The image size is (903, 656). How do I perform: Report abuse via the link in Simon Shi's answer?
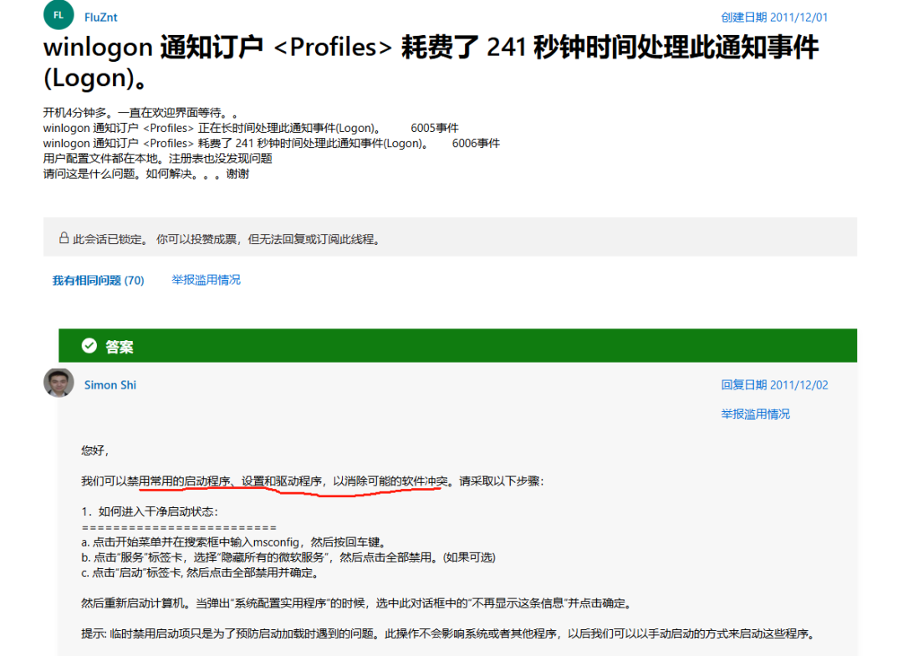click(757, 414)
